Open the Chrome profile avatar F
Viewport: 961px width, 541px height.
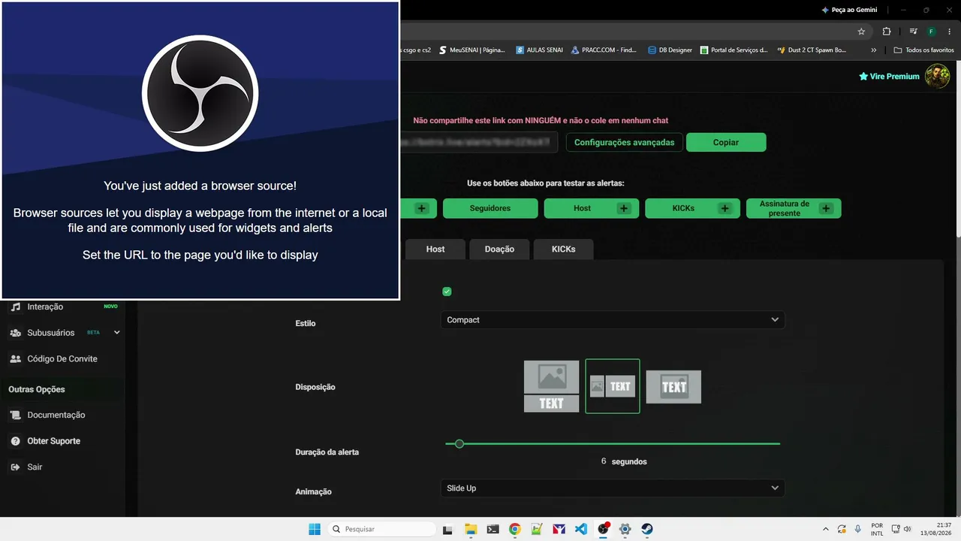point(932,32)
